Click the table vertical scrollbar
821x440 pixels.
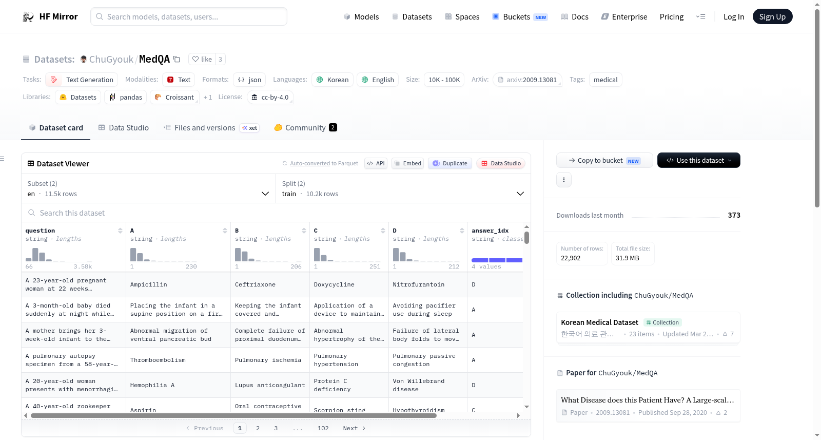point(526,238)
